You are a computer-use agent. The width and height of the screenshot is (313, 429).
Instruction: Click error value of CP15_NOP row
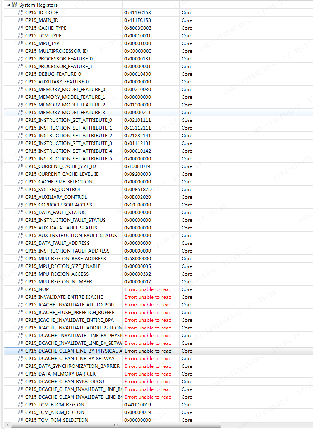pos(148,289)
